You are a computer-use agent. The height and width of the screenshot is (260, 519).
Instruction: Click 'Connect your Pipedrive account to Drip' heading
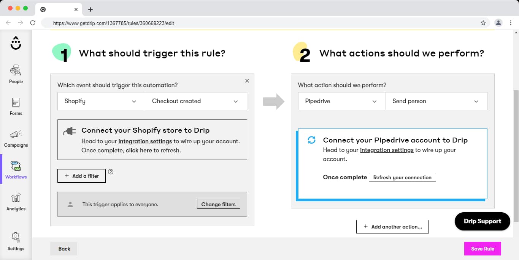[395, 140]
